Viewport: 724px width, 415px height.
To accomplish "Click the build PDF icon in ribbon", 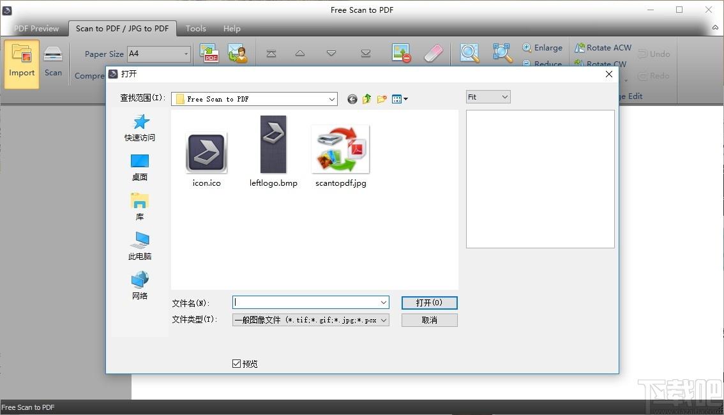I will [209, 53].
